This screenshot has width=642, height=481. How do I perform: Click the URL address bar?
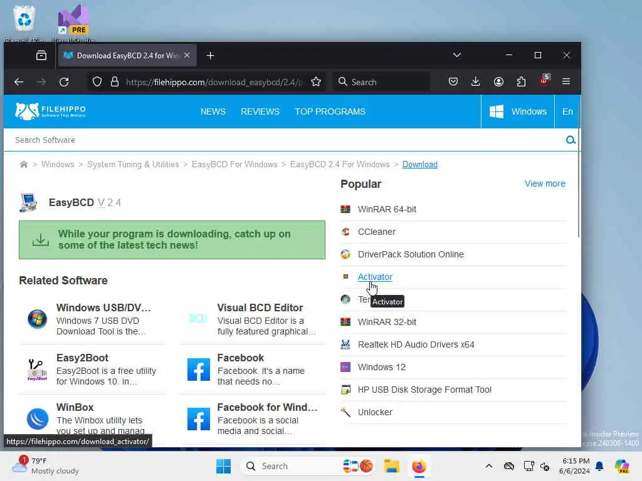point(215,82)
